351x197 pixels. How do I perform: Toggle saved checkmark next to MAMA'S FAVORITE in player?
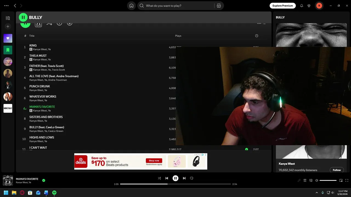click(44, 180)
